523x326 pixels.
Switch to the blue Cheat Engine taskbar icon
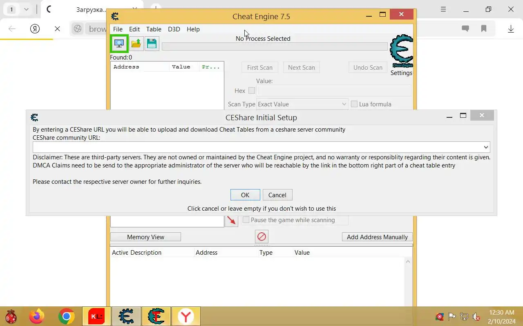[x=126, y=316]
